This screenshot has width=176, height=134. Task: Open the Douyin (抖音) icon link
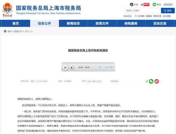(x=131, y=4)
